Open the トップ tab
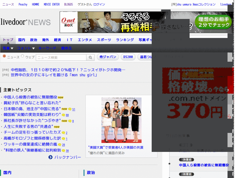 [x=8, y=40]
